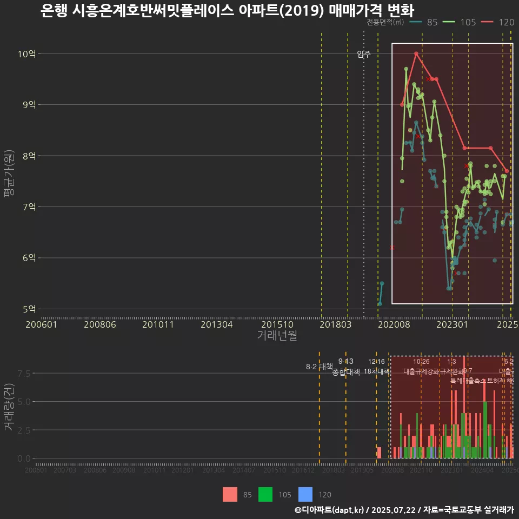This screenshot has width=519, height=519.
Task: Click the 평균가(원) axis title
Action: pyautogui.click(x=9, y=174)
